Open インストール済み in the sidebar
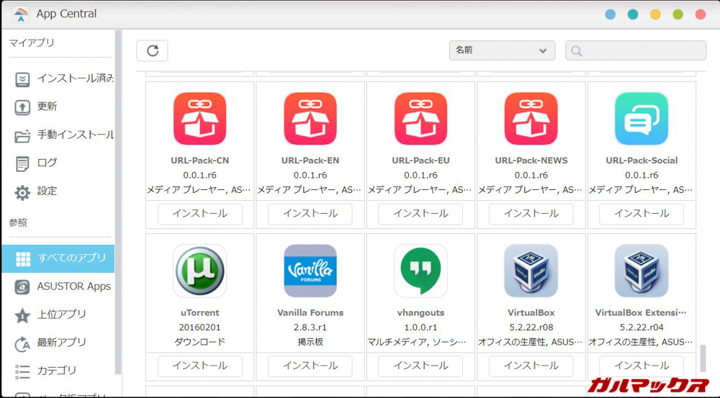This screenshot has width=720, height=398. pos(65,78)
